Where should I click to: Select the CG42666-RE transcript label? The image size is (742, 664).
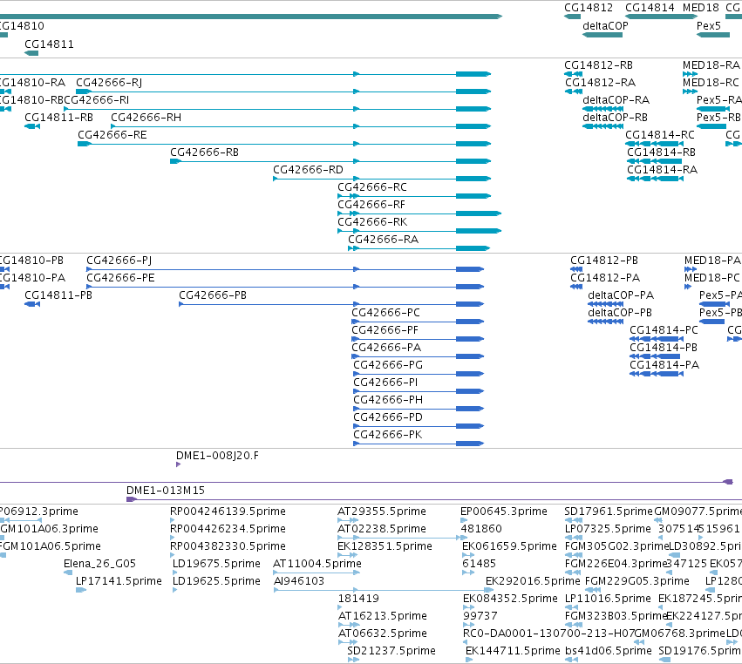112,135
